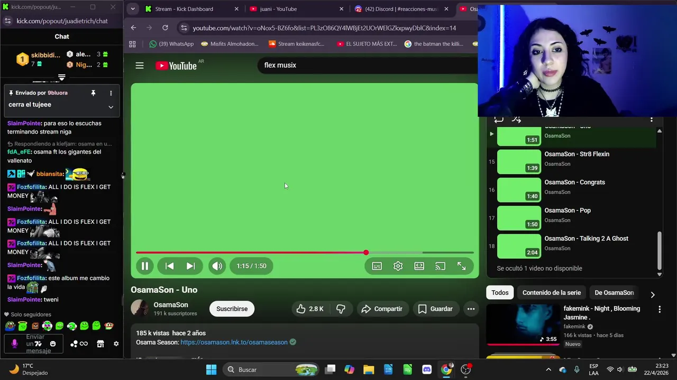Subscribe to OsamaSon with Suscribirse
Viewport: 677px width, 380px height.
[232, 309]
